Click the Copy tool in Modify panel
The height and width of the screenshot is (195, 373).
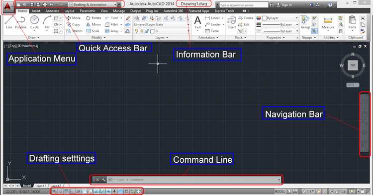(73, 24)
